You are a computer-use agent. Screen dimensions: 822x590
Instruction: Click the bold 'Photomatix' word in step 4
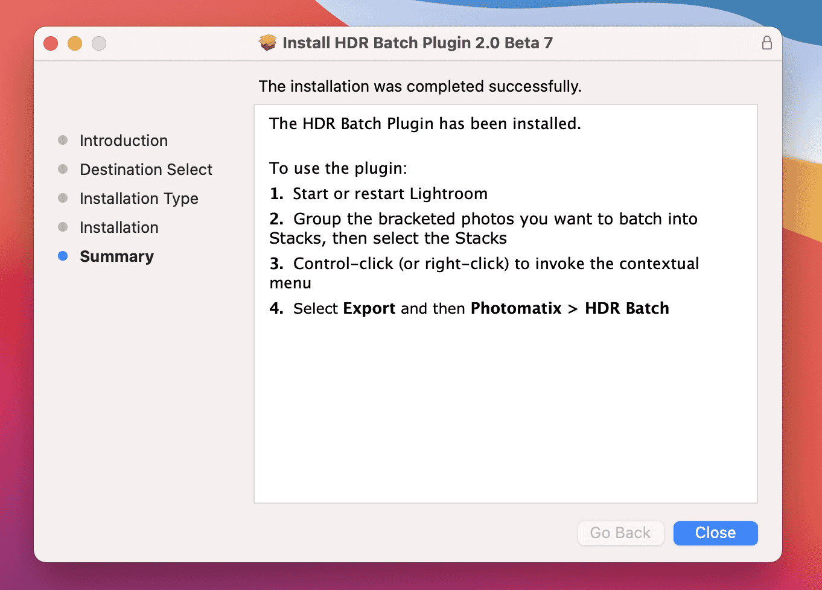point(516,308)
